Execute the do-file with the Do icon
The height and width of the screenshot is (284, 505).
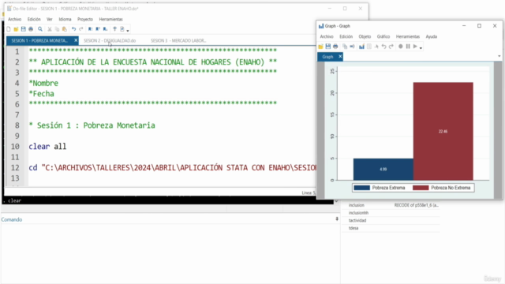tap(122, 29)
